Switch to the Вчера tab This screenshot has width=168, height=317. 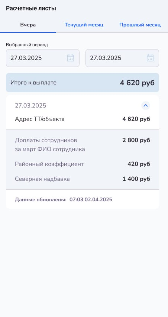[28, 25]
